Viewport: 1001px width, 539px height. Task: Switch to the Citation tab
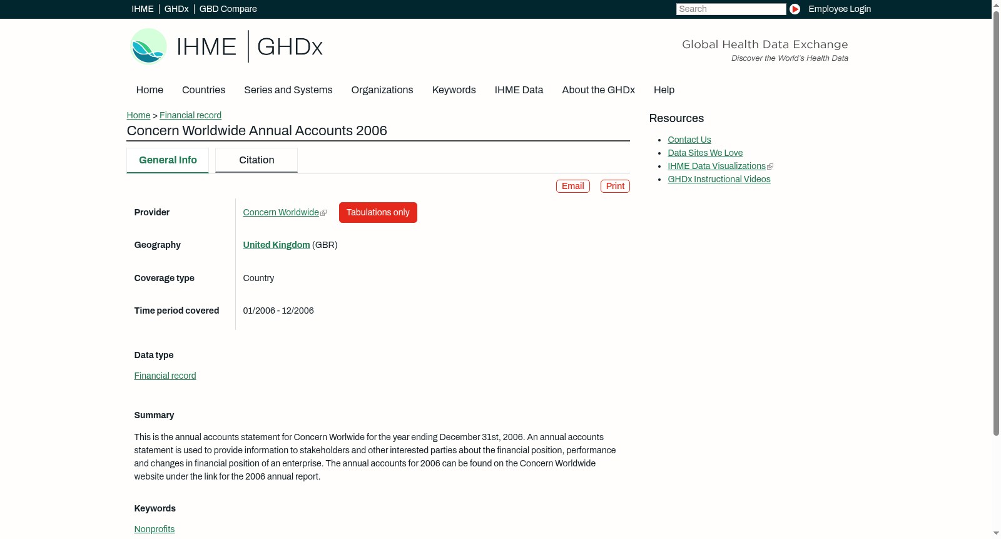coord(257,160)
